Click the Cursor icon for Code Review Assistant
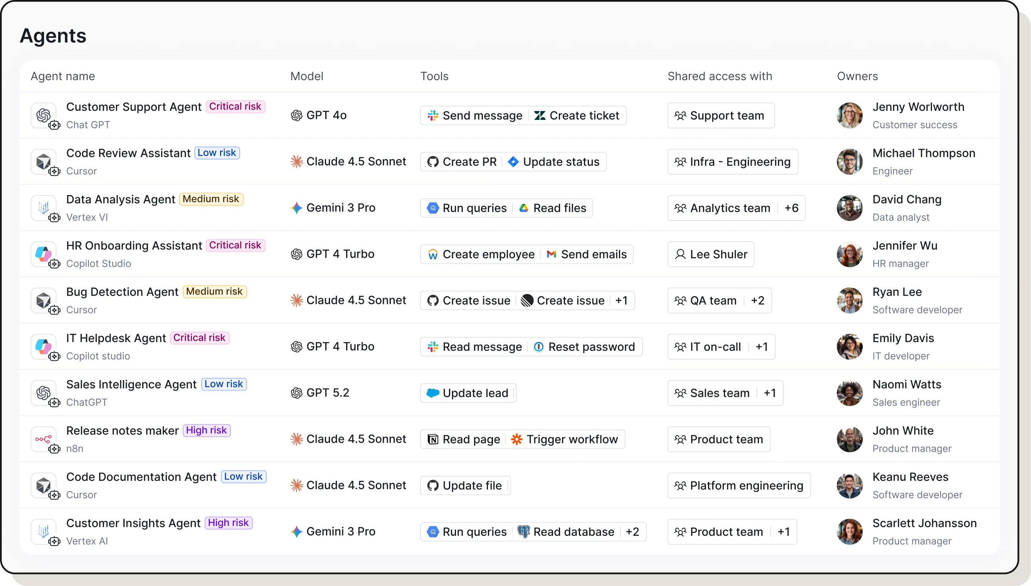The width and height of the screenshot is (1031, 586). (x=44, y=162)
